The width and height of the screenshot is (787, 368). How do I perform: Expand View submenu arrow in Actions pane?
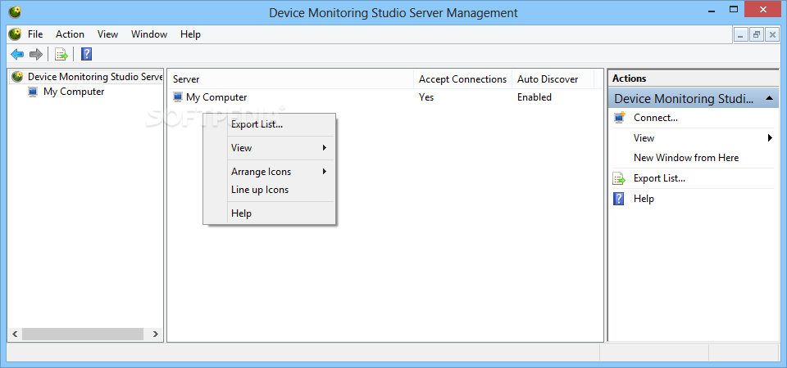(770, 137)
